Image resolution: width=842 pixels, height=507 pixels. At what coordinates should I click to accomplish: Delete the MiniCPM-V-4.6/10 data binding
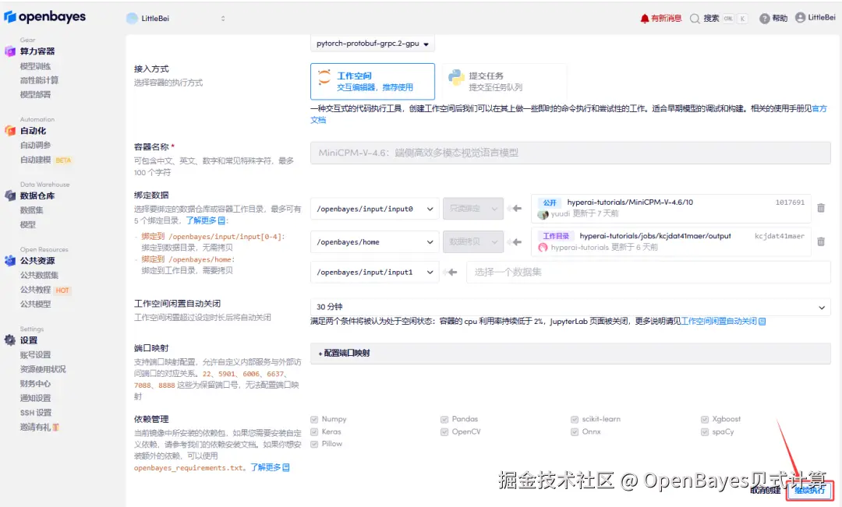(x=820, y=208)
